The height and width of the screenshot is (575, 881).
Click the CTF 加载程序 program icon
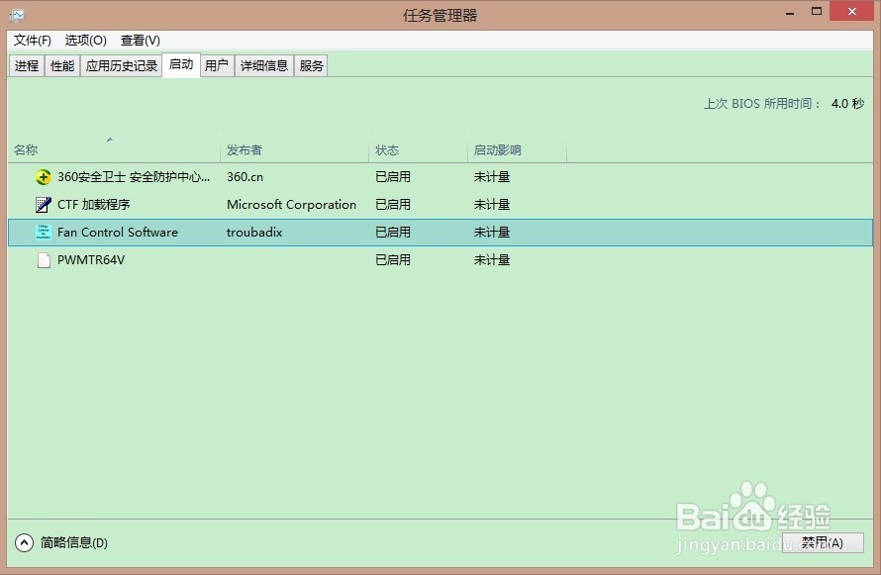click(43, 205)
